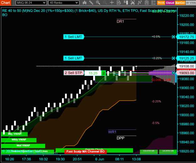Click the 19108.00 current price marker
Image resolution: width=196 pixels, height=163 pixels.
[x=186, y=66]
